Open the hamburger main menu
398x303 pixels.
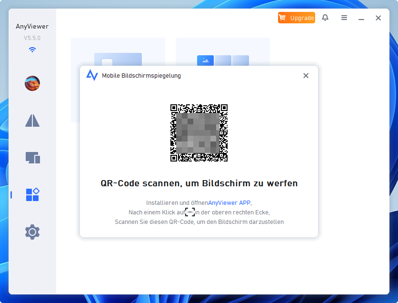click(344, 18)
